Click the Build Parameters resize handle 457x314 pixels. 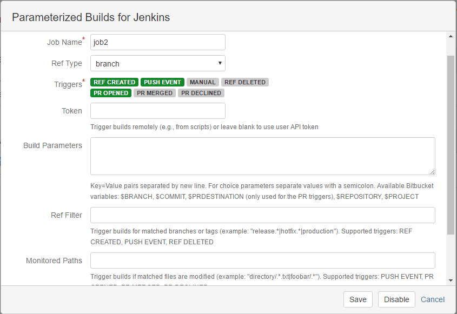432,172
